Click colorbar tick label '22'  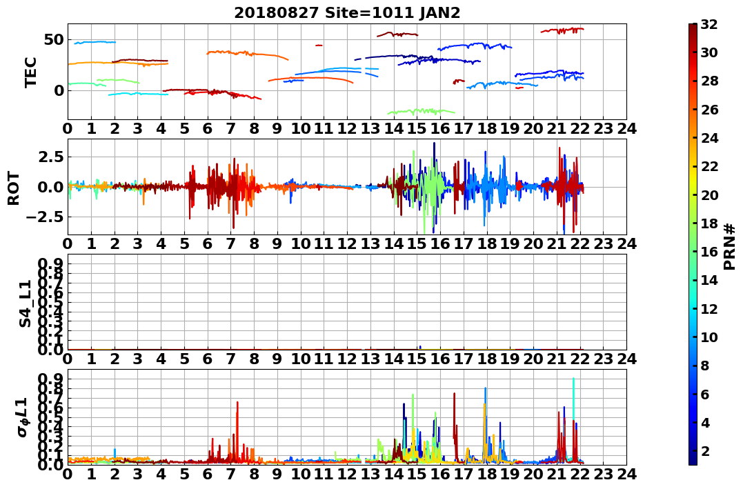709,166
